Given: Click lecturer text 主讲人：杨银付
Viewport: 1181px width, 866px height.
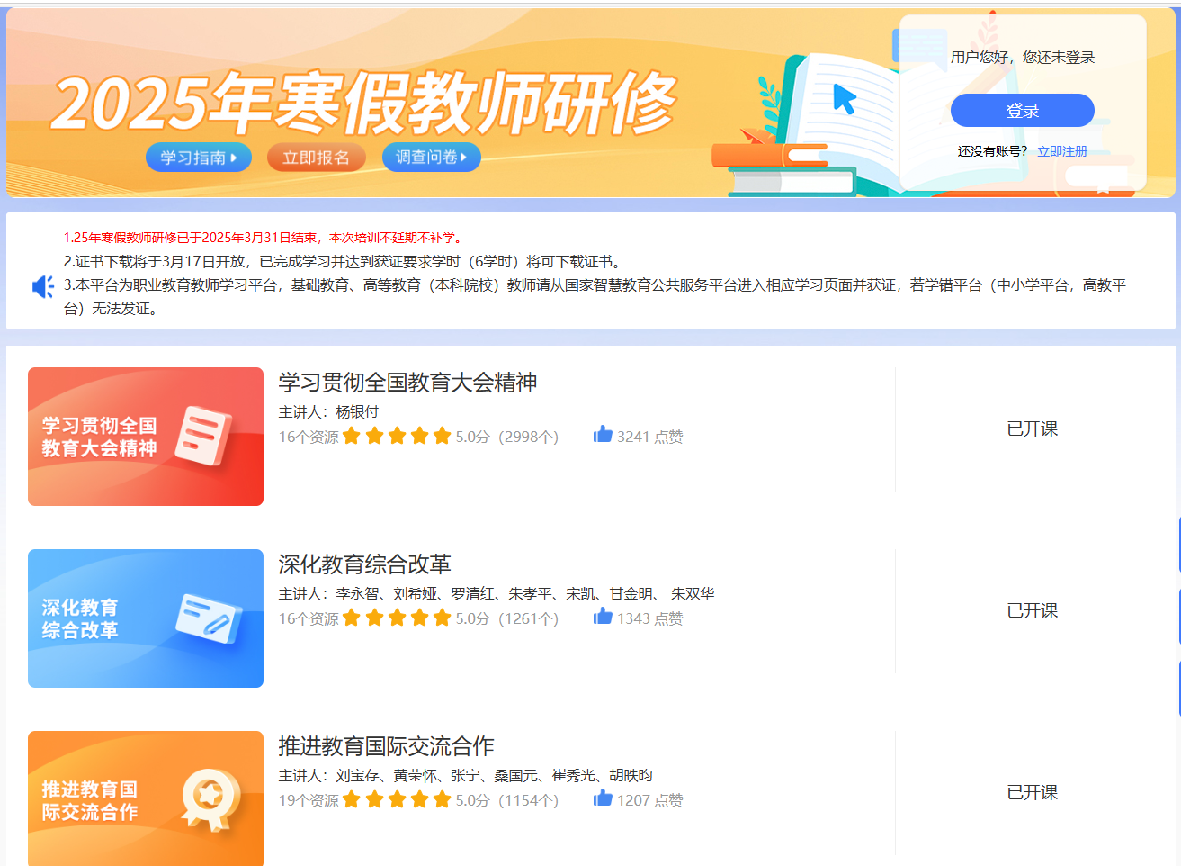Looking at the screenshot, I should point(328,412).
